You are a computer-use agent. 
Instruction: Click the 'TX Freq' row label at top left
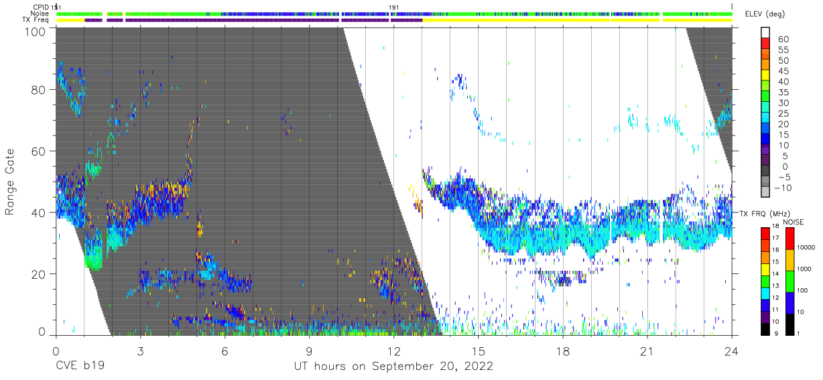click(x=36, y=20)
